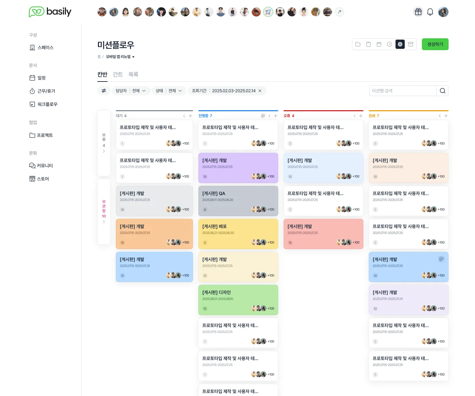Collapse the 진행중 column with its chevron
475x396 pixels.
point(269,116)
